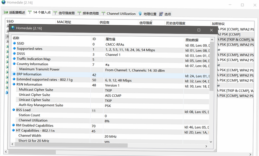The width and height of the screenshot is (259, 156).
Task: Click the 名称 column header in the detail window
Action: click(x=51, y=38)
